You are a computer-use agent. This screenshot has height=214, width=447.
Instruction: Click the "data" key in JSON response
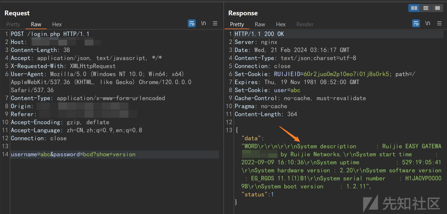251,138
